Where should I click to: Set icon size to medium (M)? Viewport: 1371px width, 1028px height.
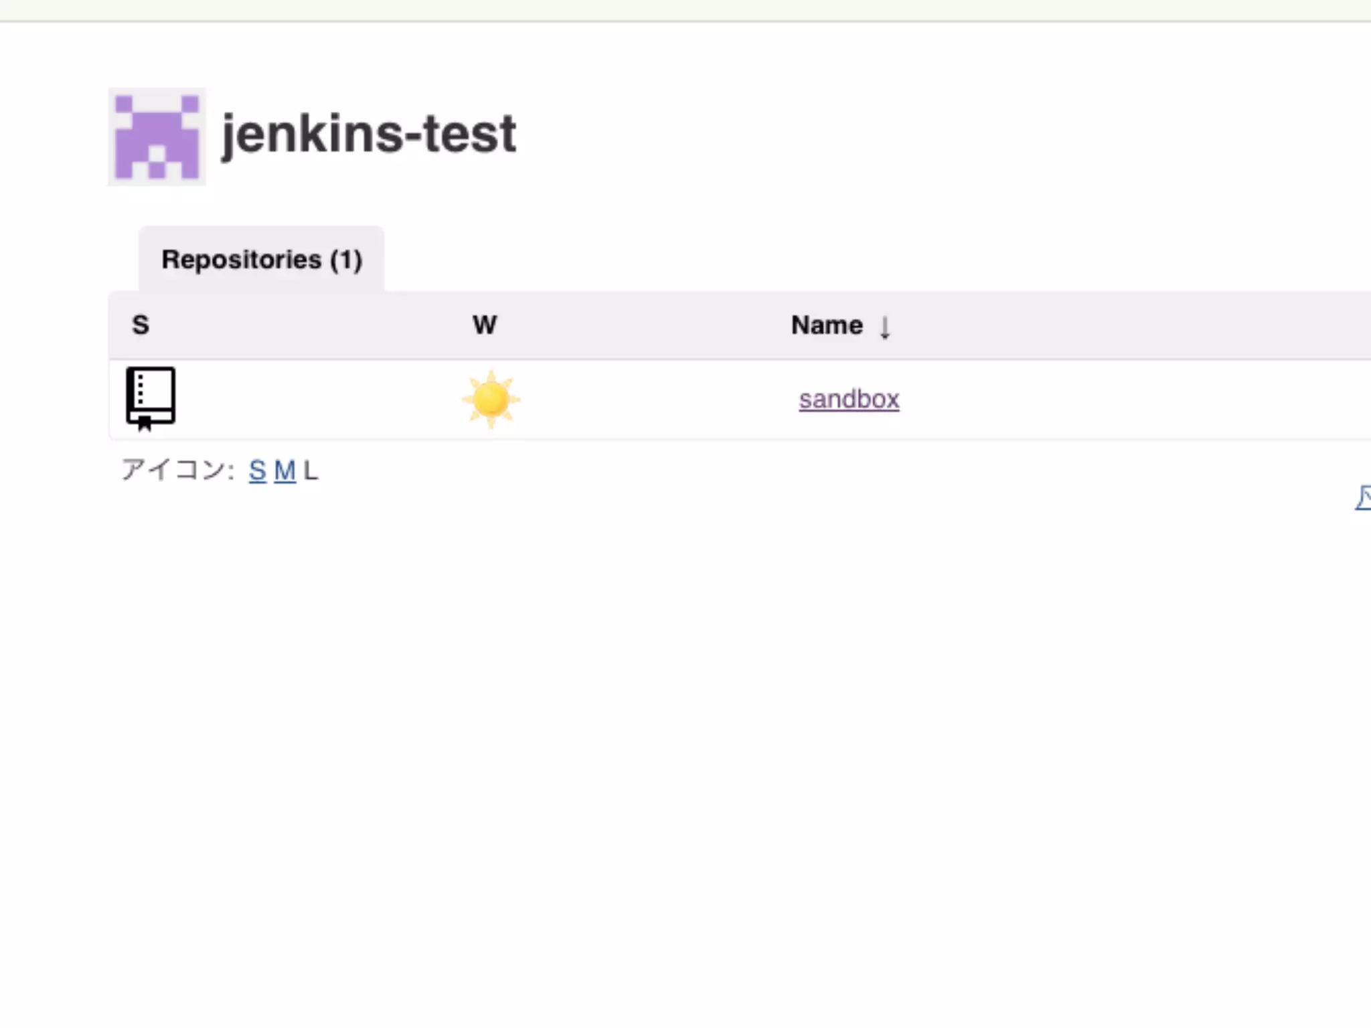[x=285, y=470]
